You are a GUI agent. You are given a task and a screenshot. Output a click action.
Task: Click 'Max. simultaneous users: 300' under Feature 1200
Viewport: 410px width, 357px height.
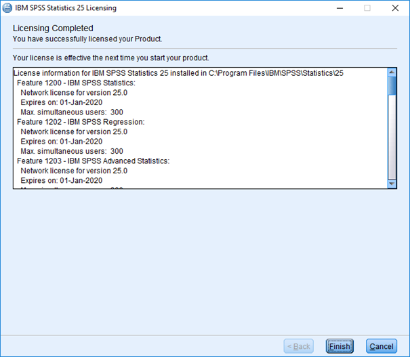click(x=72, y=112)
